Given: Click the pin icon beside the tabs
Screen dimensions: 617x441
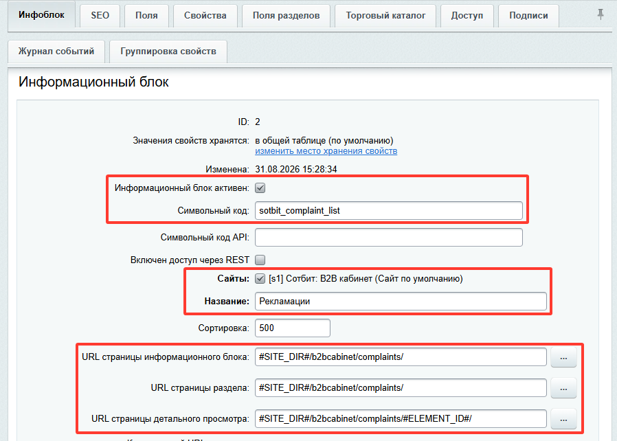Looking at the screenshot, I should (601, 14).
